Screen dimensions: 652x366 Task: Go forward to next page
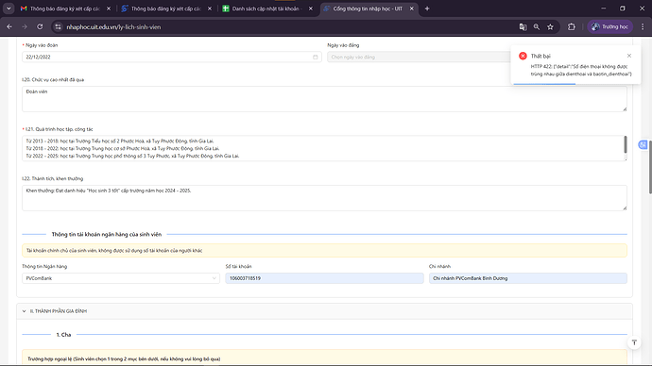[x=25, y=26]
